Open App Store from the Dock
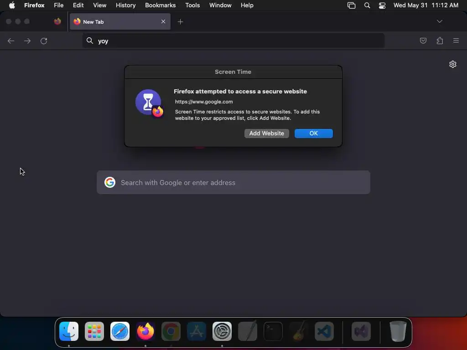 point(197,331)
